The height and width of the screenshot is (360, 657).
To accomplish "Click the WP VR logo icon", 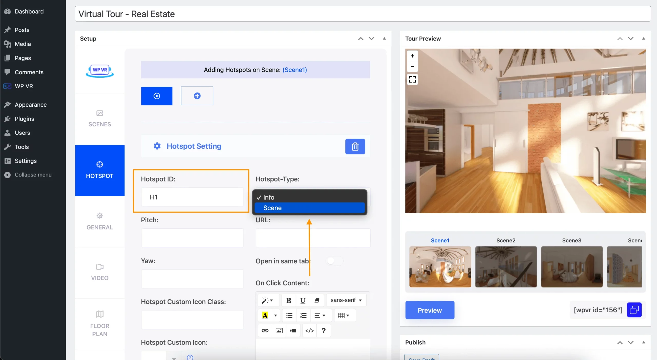I will coord(99,71).
